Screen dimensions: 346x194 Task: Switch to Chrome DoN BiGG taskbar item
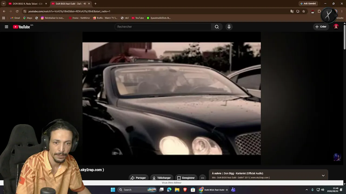pos(213,190)
